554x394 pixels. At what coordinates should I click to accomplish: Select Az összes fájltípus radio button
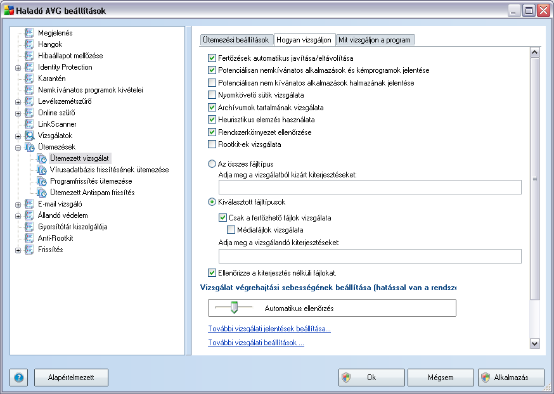point(212,164)
